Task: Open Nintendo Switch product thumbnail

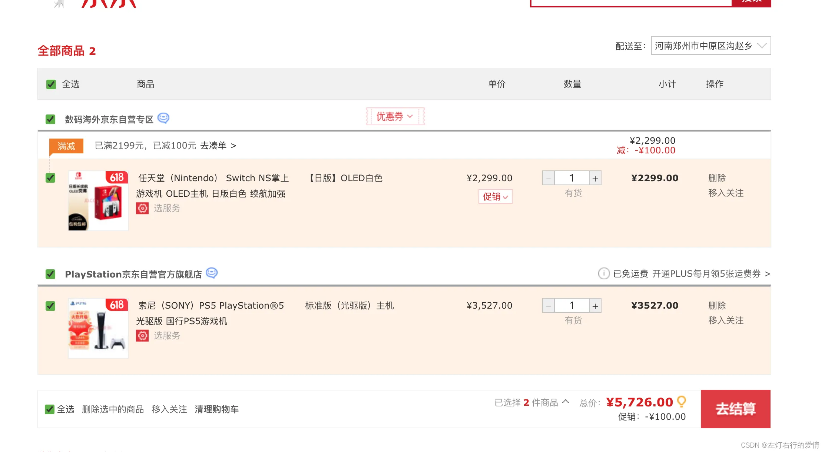Action: [x=98, y=200]
